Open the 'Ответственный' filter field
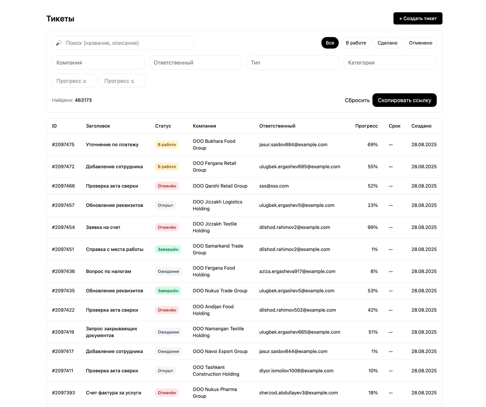The height and width of the screenshot is (407, 486). point(195,63)
